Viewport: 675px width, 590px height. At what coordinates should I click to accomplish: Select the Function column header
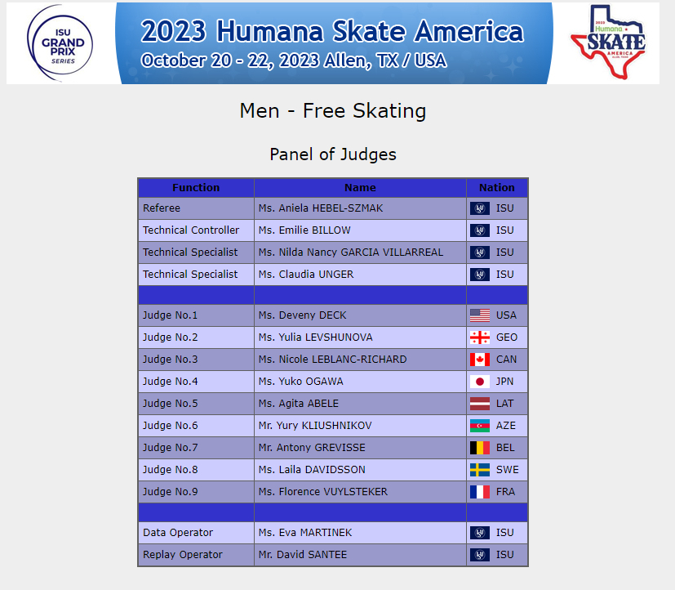click(x=196, y=188)
